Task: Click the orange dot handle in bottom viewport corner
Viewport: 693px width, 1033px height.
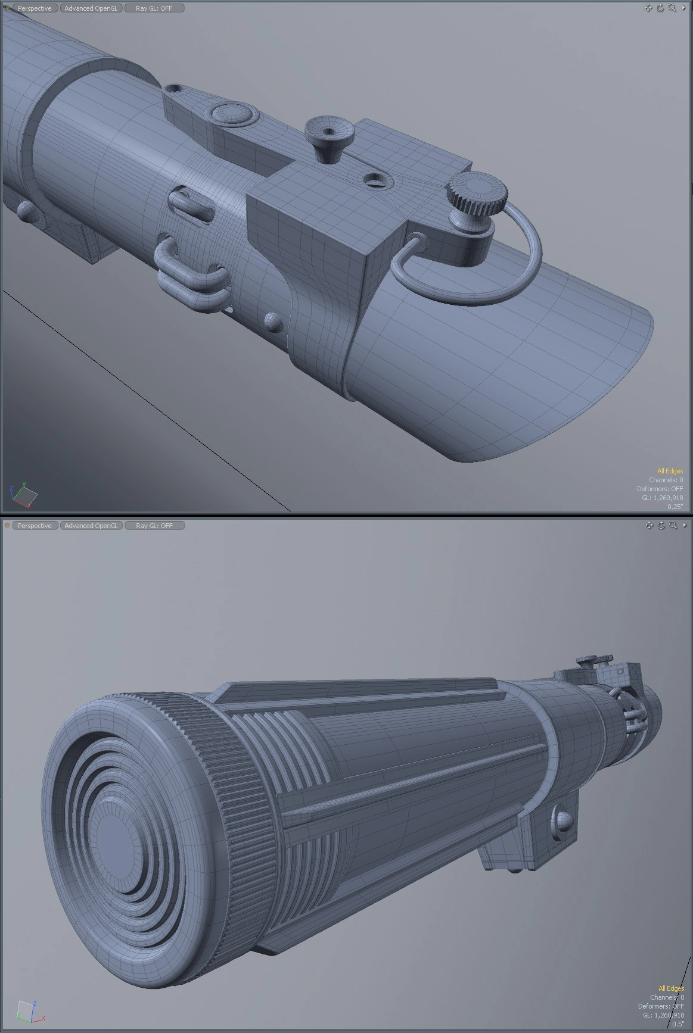Action: click(7, 526)
